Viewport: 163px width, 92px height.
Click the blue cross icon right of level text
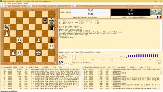[72, 6]
